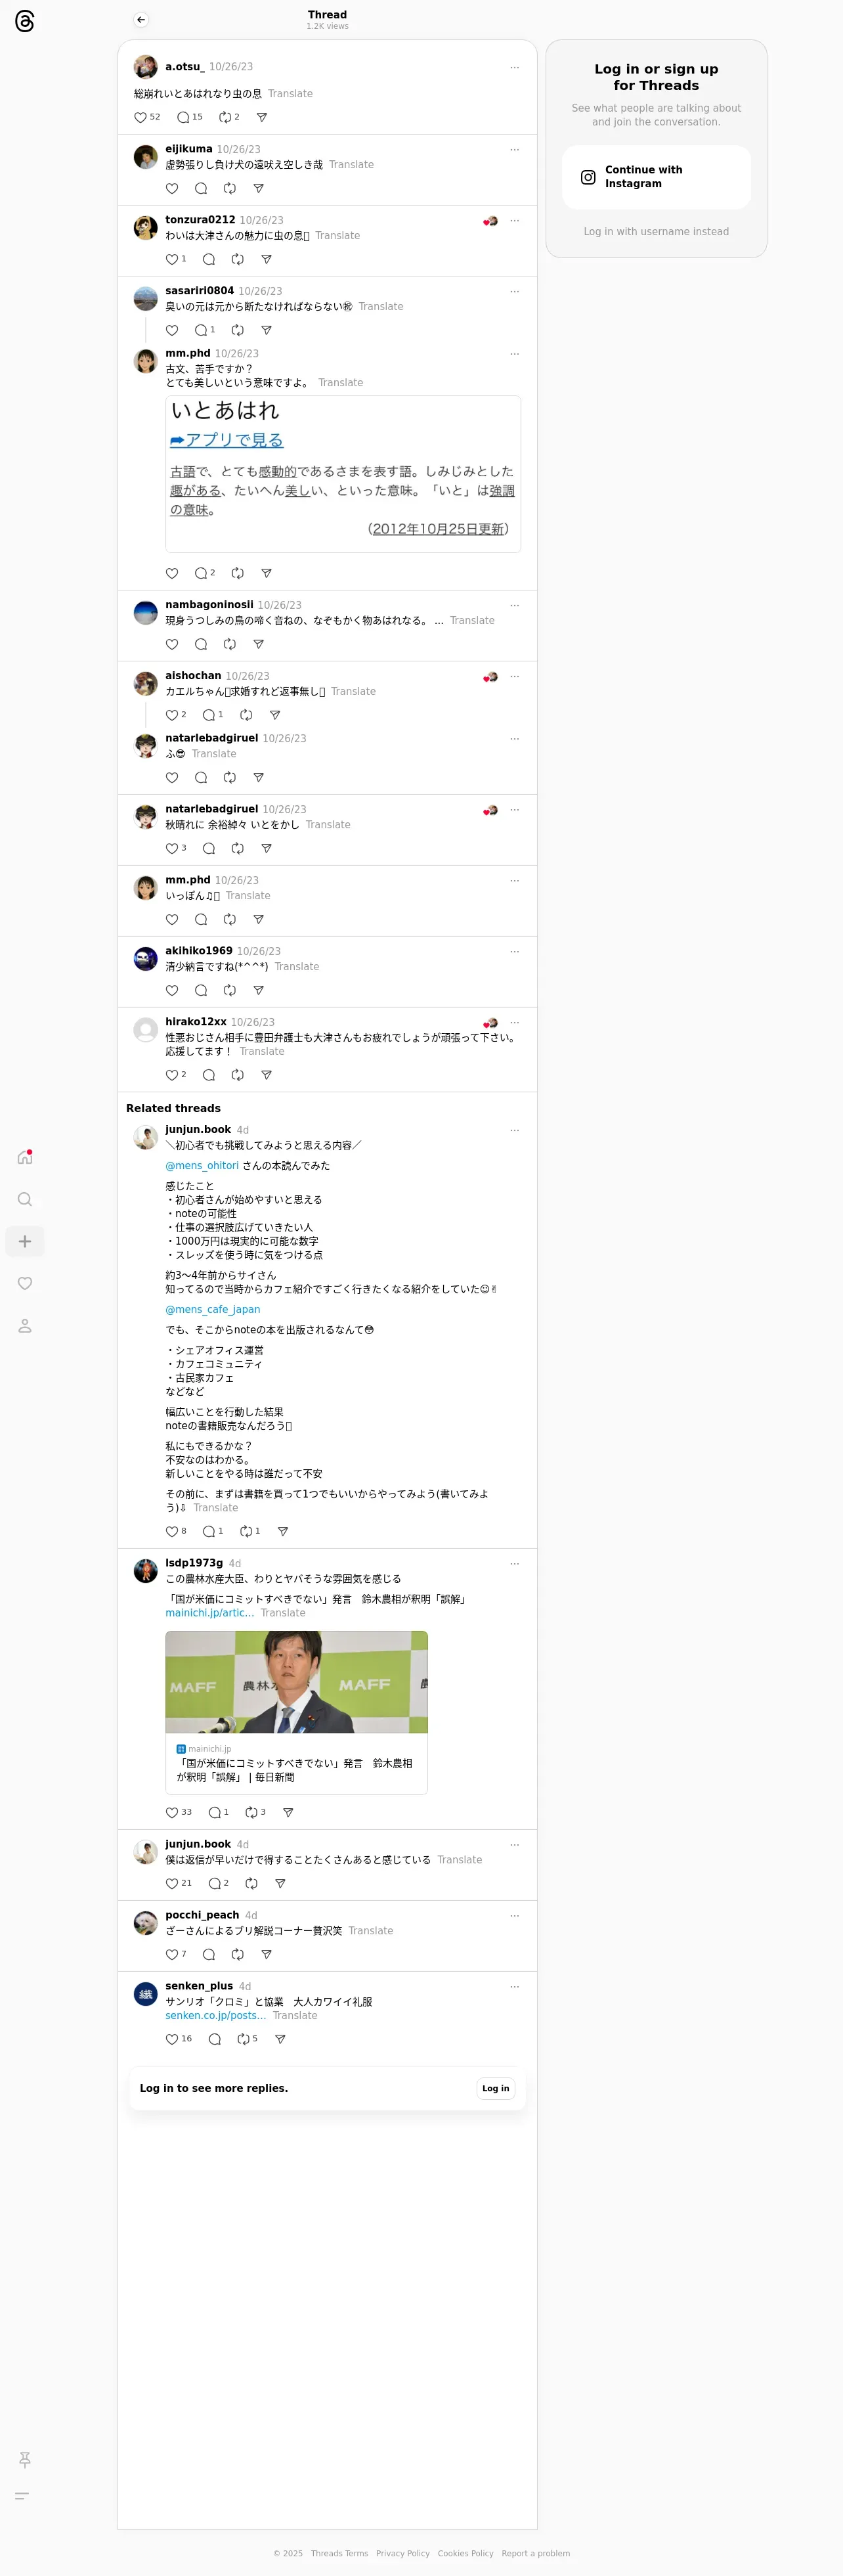Go back with the arrow button
This screenshot has width=843, height=2576.
click(x=141, y=20)
